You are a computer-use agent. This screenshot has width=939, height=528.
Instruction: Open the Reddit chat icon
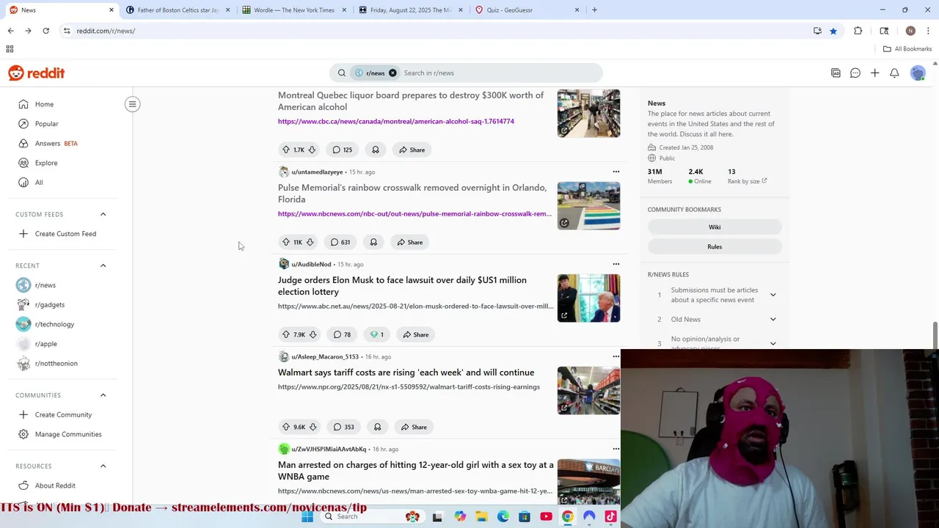(855, 73)
